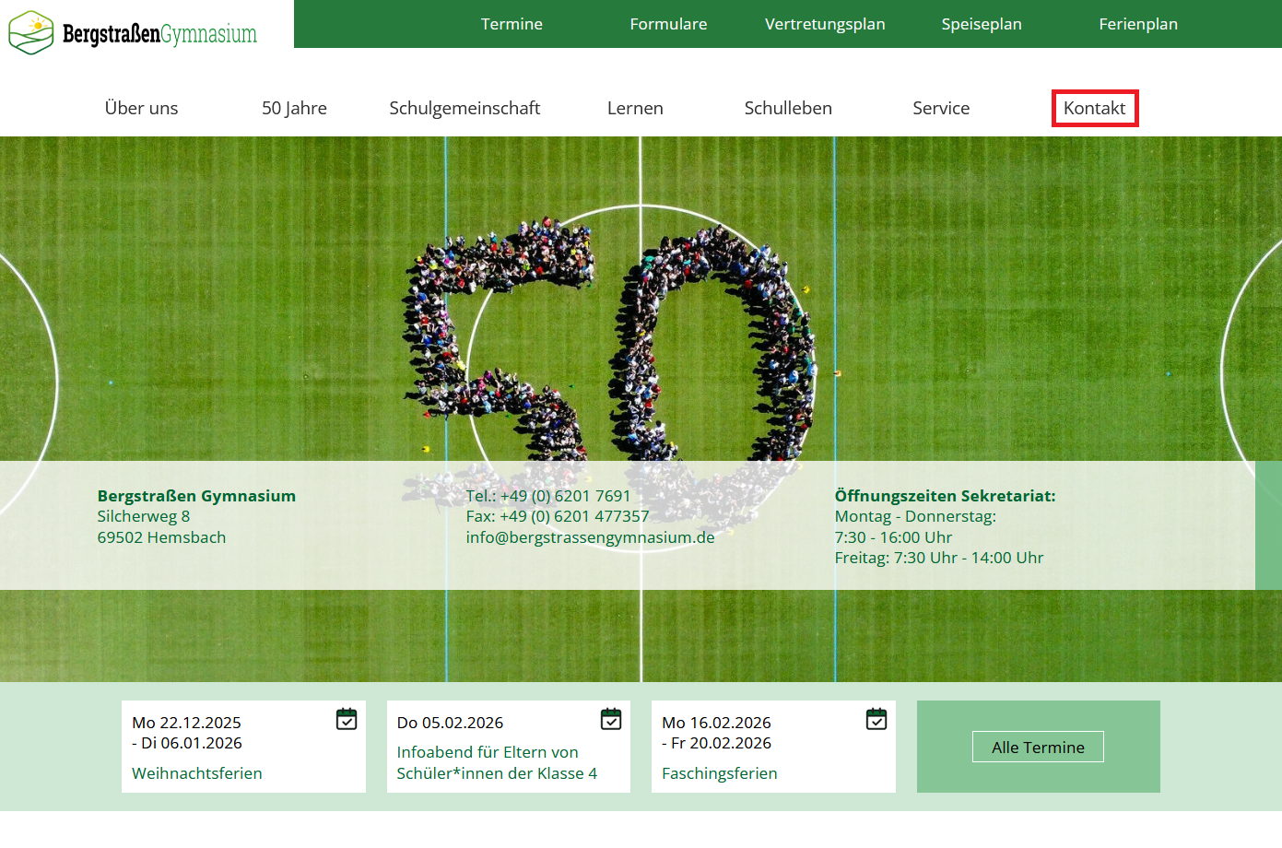The height and width of the screenshot is (848, 1282).
Task: Expand the Über uns menu
Action: pyautogui.click(x=141, y=108)
